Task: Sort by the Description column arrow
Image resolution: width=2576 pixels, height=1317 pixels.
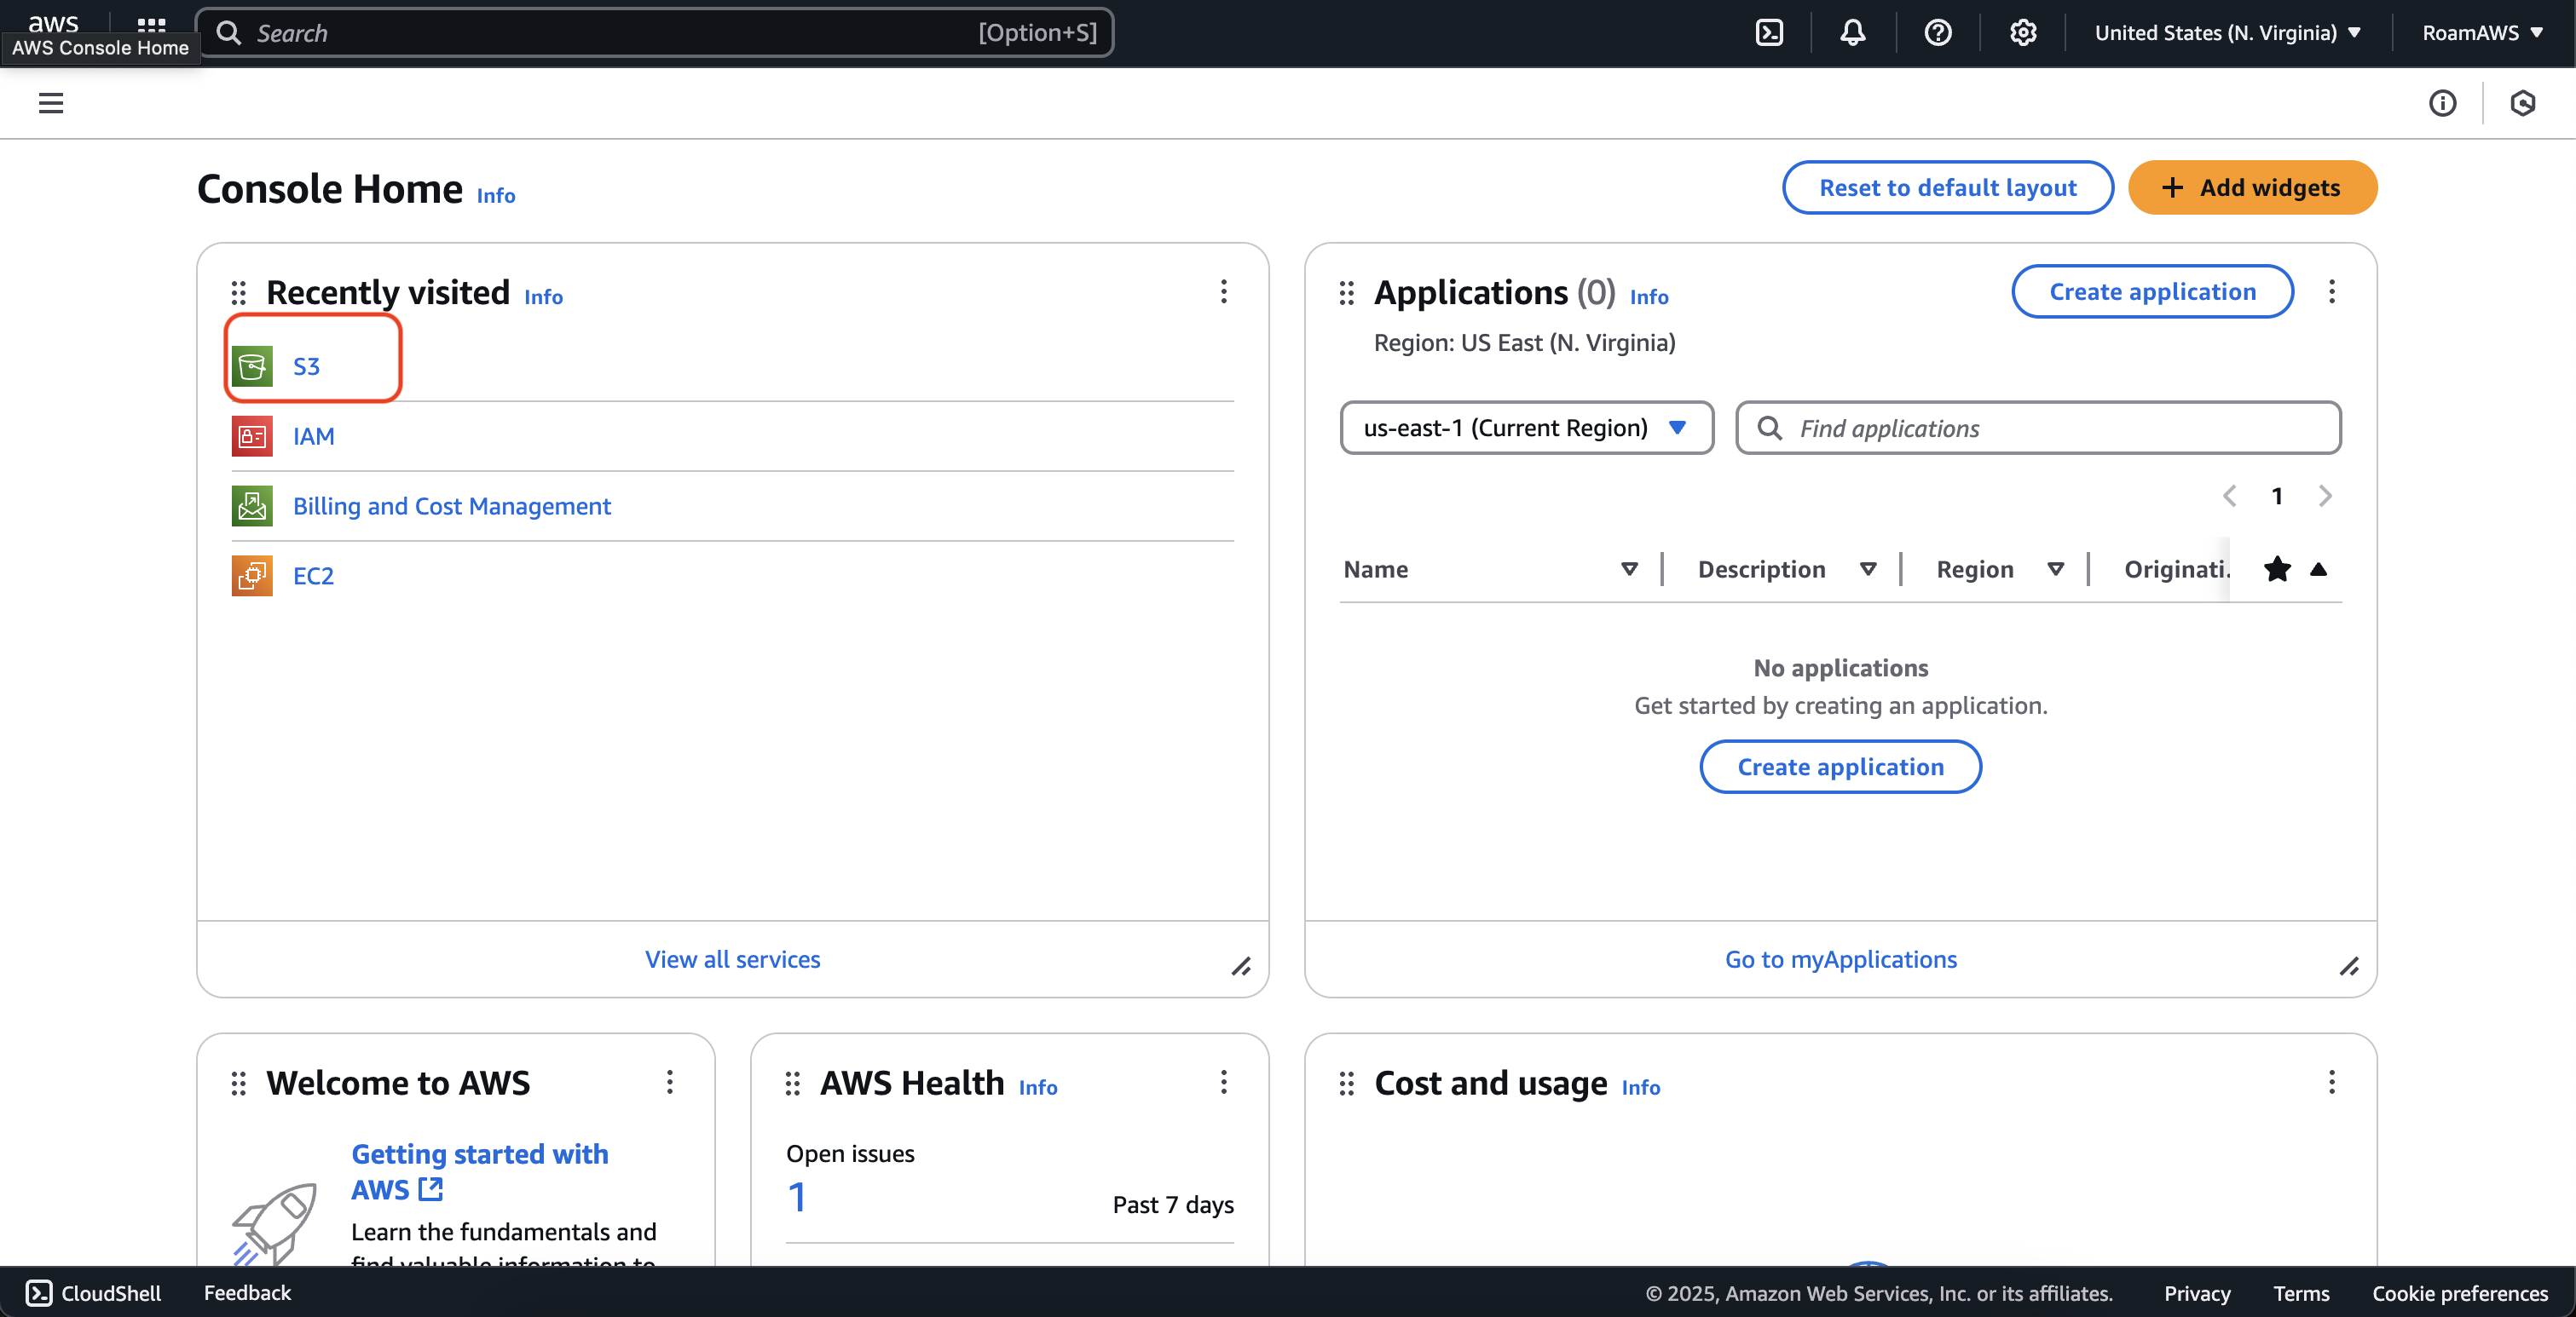Action: (1867, 570)
